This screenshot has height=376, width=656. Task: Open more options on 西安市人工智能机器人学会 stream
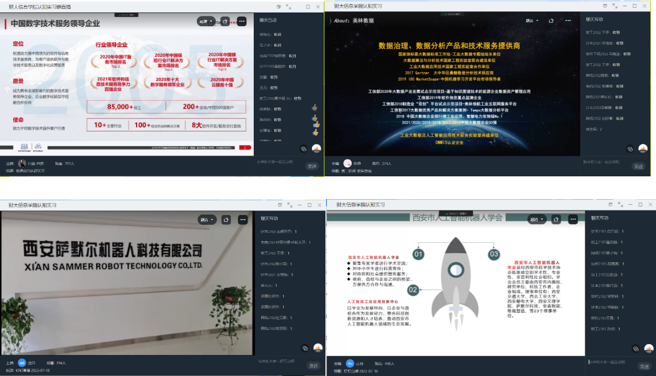[573, 219]
